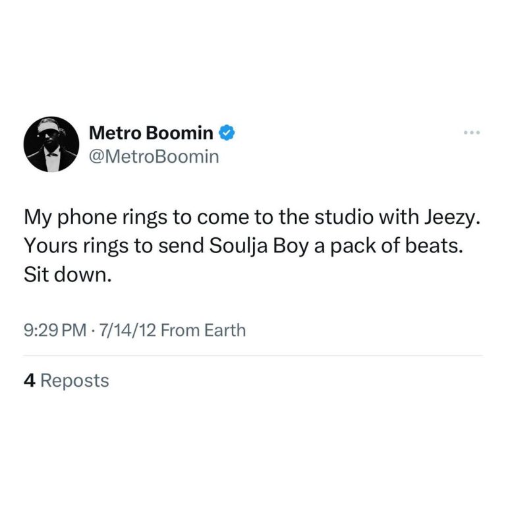The width and height of the screenshot is (506, 506).
Task: Click the 7/14/12 post date
Action: pyautogui.click(x=126, y=329)
